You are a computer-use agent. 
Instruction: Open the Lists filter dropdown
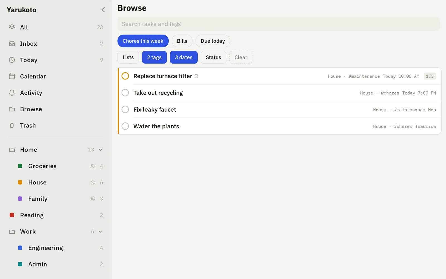click(x=128, y=57)
